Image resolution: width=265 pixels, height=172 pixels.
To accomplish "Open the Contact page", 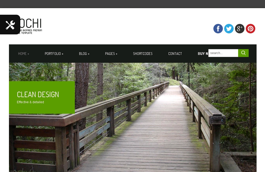I will click(x=175, y=54).
